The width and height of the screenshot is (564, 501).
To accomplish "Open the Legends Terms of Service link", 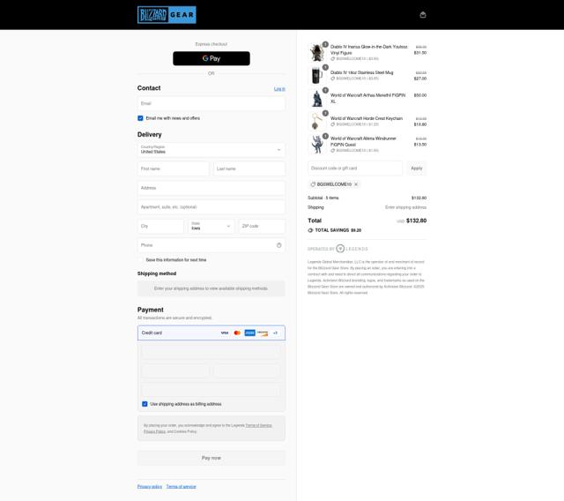I will click(258, 425).
